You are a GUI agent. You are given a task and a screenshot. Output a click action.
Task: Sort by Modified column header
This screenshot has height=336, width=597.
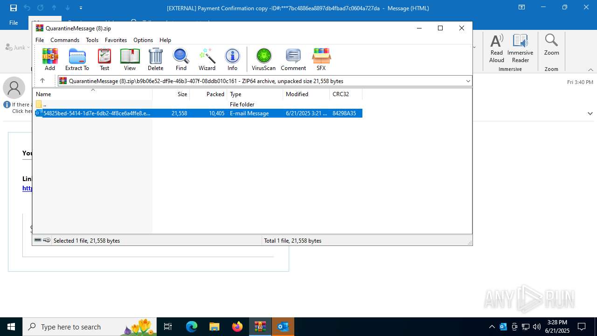point(306,94)
